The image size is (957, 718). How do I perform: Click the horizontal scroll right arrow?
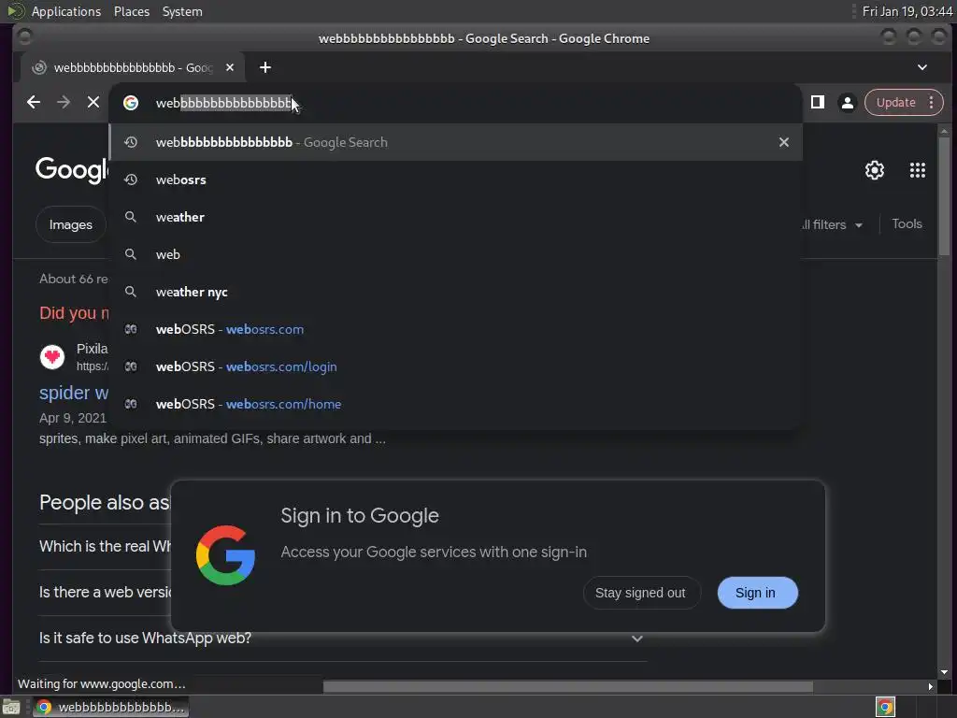(930, 686)
